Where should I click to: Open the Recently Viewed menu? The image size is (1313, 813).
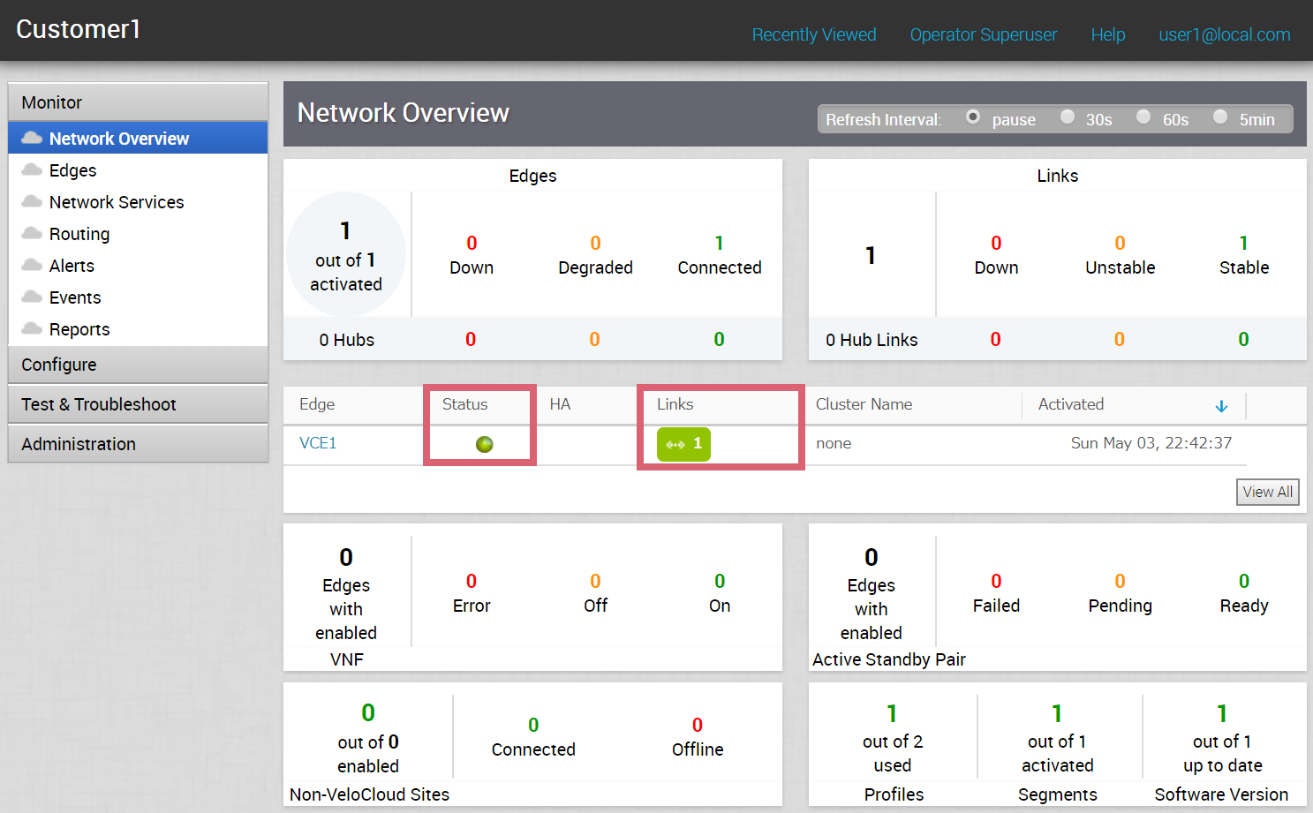[813, 34]
